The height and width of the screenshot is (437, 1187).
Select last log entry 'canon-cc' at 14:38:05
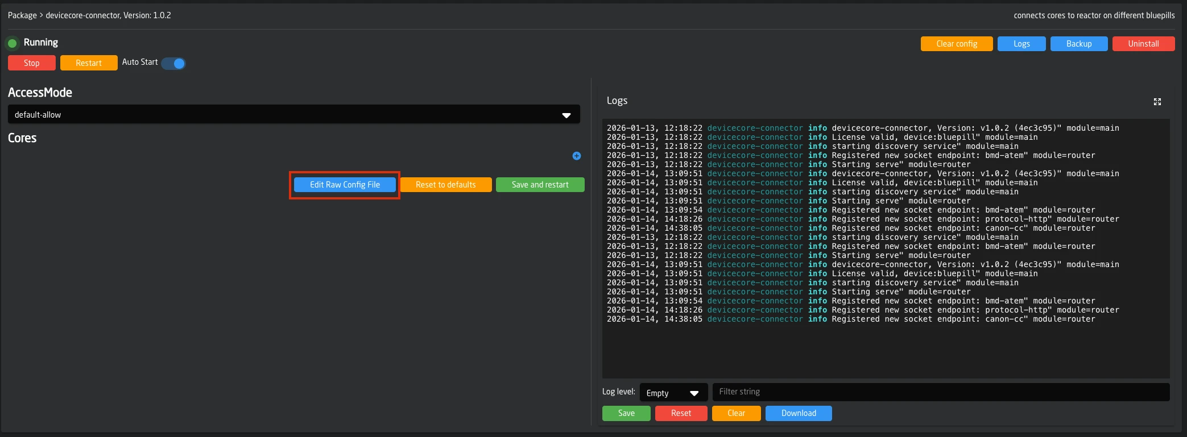pos(851,319)
